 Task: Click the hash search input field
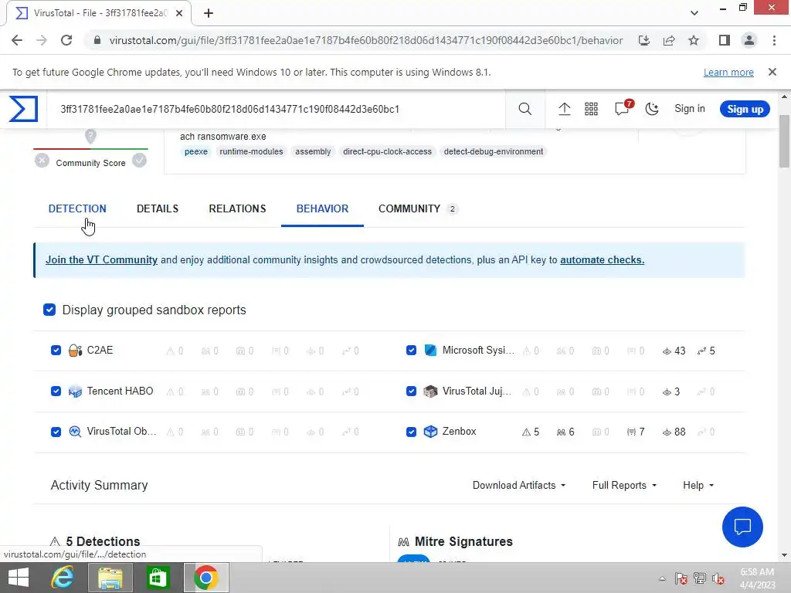point(276,109)
